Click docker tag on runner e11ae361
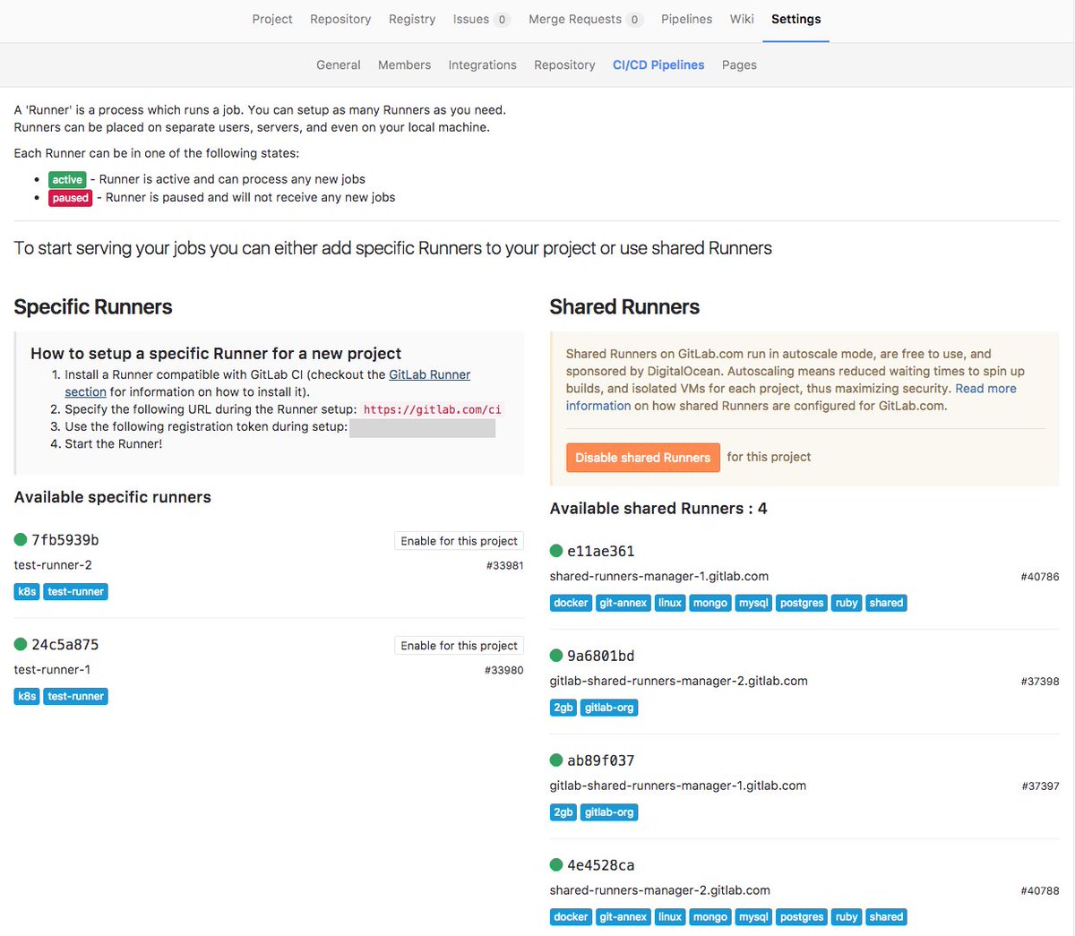 tap(571, 604)
